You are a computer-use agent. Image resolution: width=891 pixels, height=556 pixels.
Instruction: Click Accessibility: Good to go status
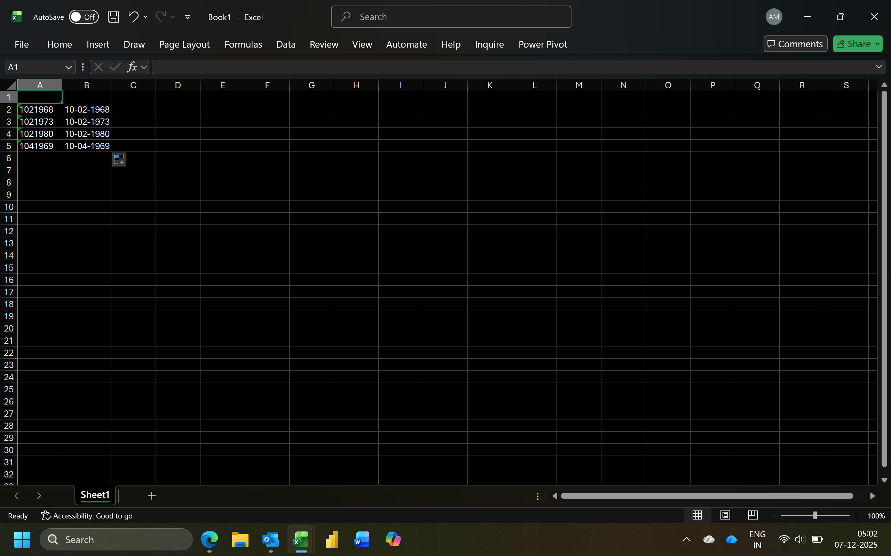coord(87,516)
